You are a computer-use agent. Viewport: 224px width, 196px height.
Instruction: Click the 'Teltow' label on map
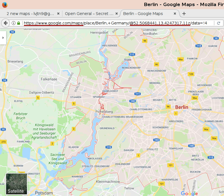click(x=129, y=188)
